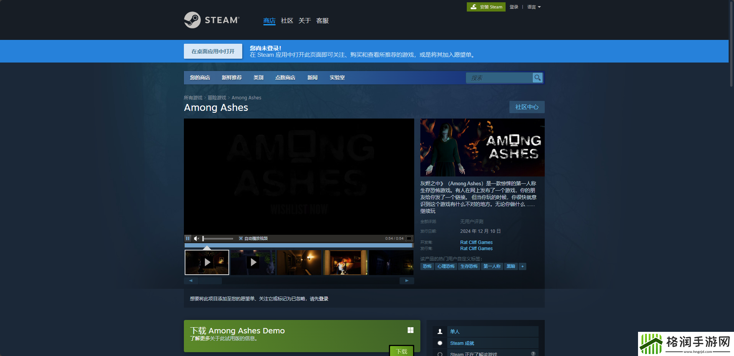734x356 pixels.
Task: Adjust the video volume slider
Action: click(218, 238)
